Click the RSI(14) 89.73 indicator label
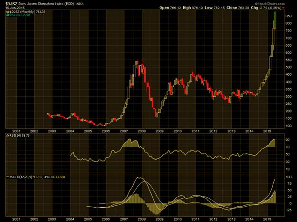 19,136
